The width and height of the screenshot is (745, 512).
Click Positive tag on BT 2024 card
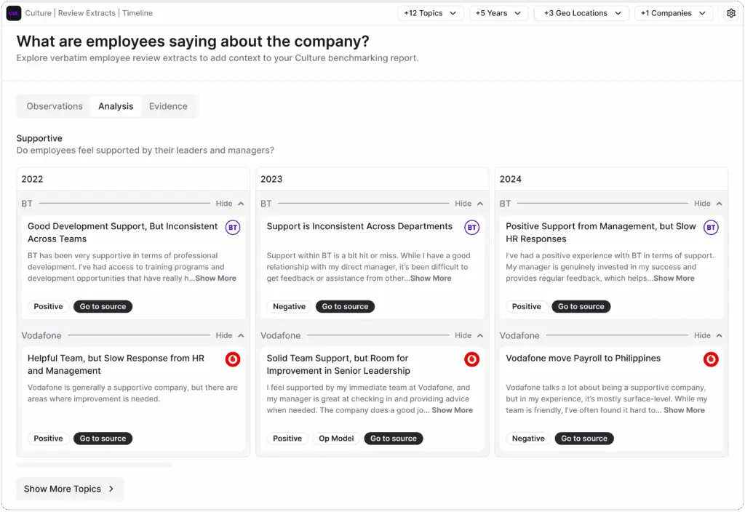[x=527, y=307]
